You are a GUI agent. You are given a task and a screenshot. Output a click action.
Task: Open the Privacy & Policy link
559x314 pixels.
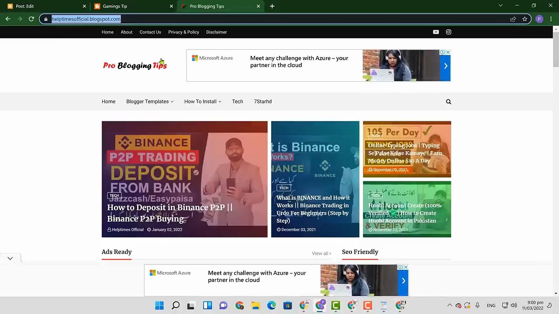pyautogui.click(x=183, y=32)
